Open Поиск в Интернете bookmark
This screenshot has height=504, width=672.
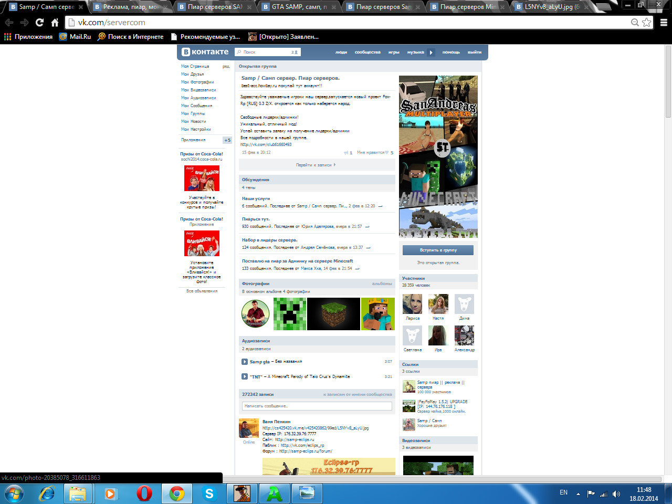click(131, 37)
